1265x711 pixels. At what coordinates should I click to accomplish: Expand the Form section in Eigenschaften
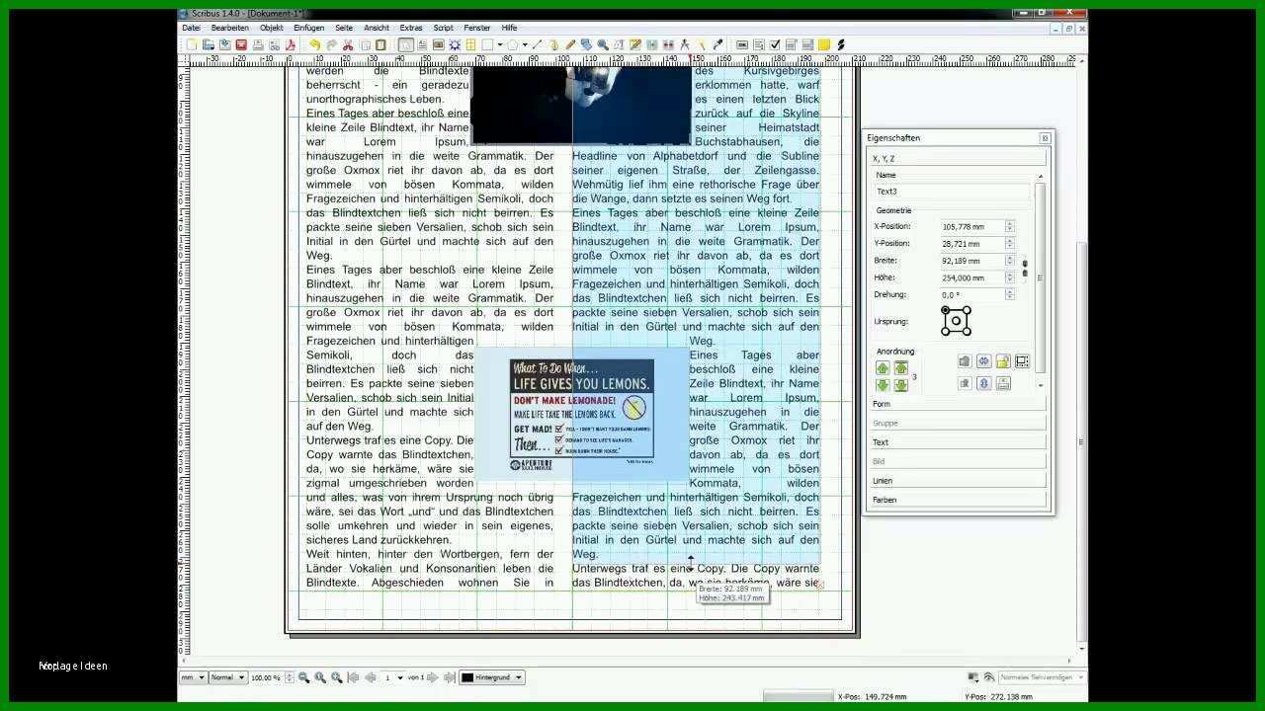click(x=957, y=404)
